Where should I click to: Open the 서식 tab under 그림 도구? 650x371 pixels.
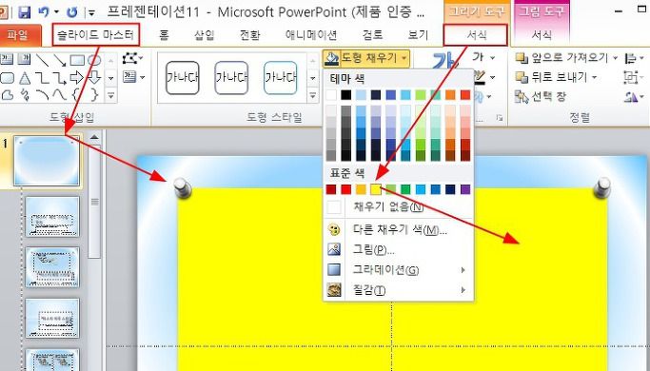pyautogui.click(x=542, y=35)
